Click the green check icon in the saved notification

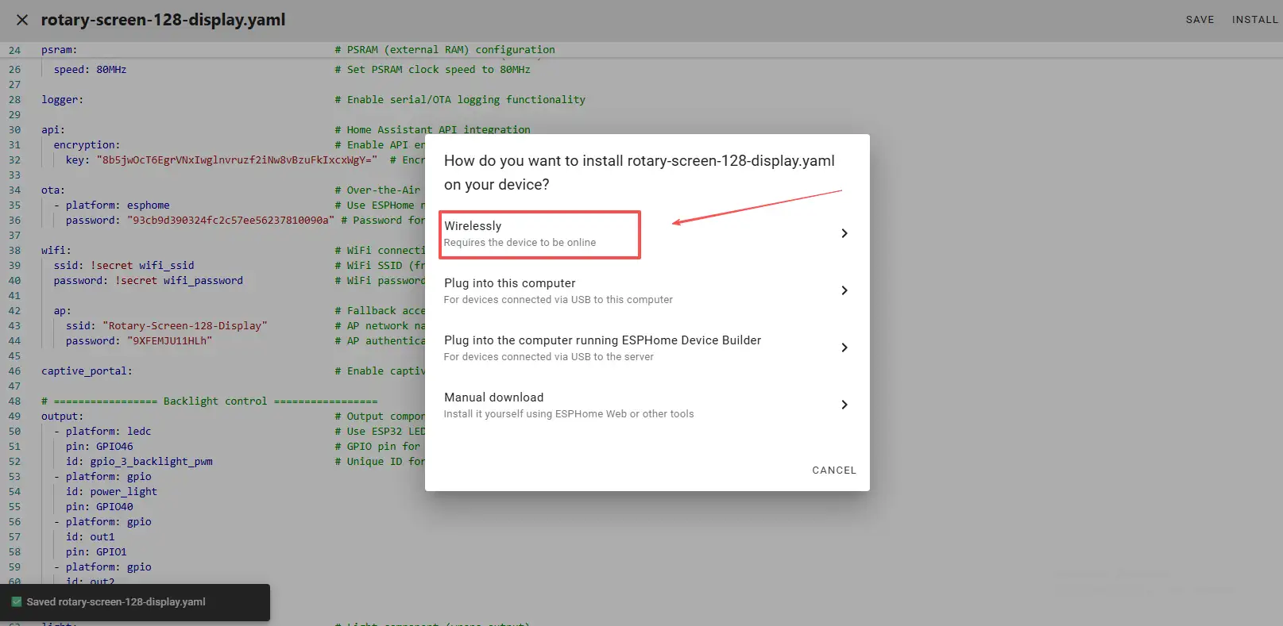17,602
